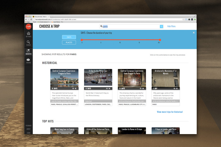Close the blue filter panel
Viewport: 221px width, 147px height.
[x=194, y=33]
